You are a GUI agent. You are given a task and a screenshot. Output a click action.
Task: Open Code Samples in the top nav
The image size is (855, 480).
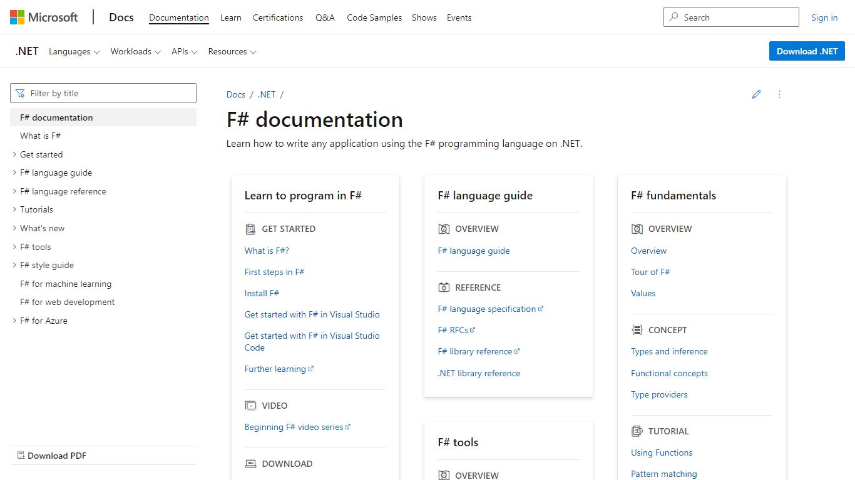[x=374, y=17]
